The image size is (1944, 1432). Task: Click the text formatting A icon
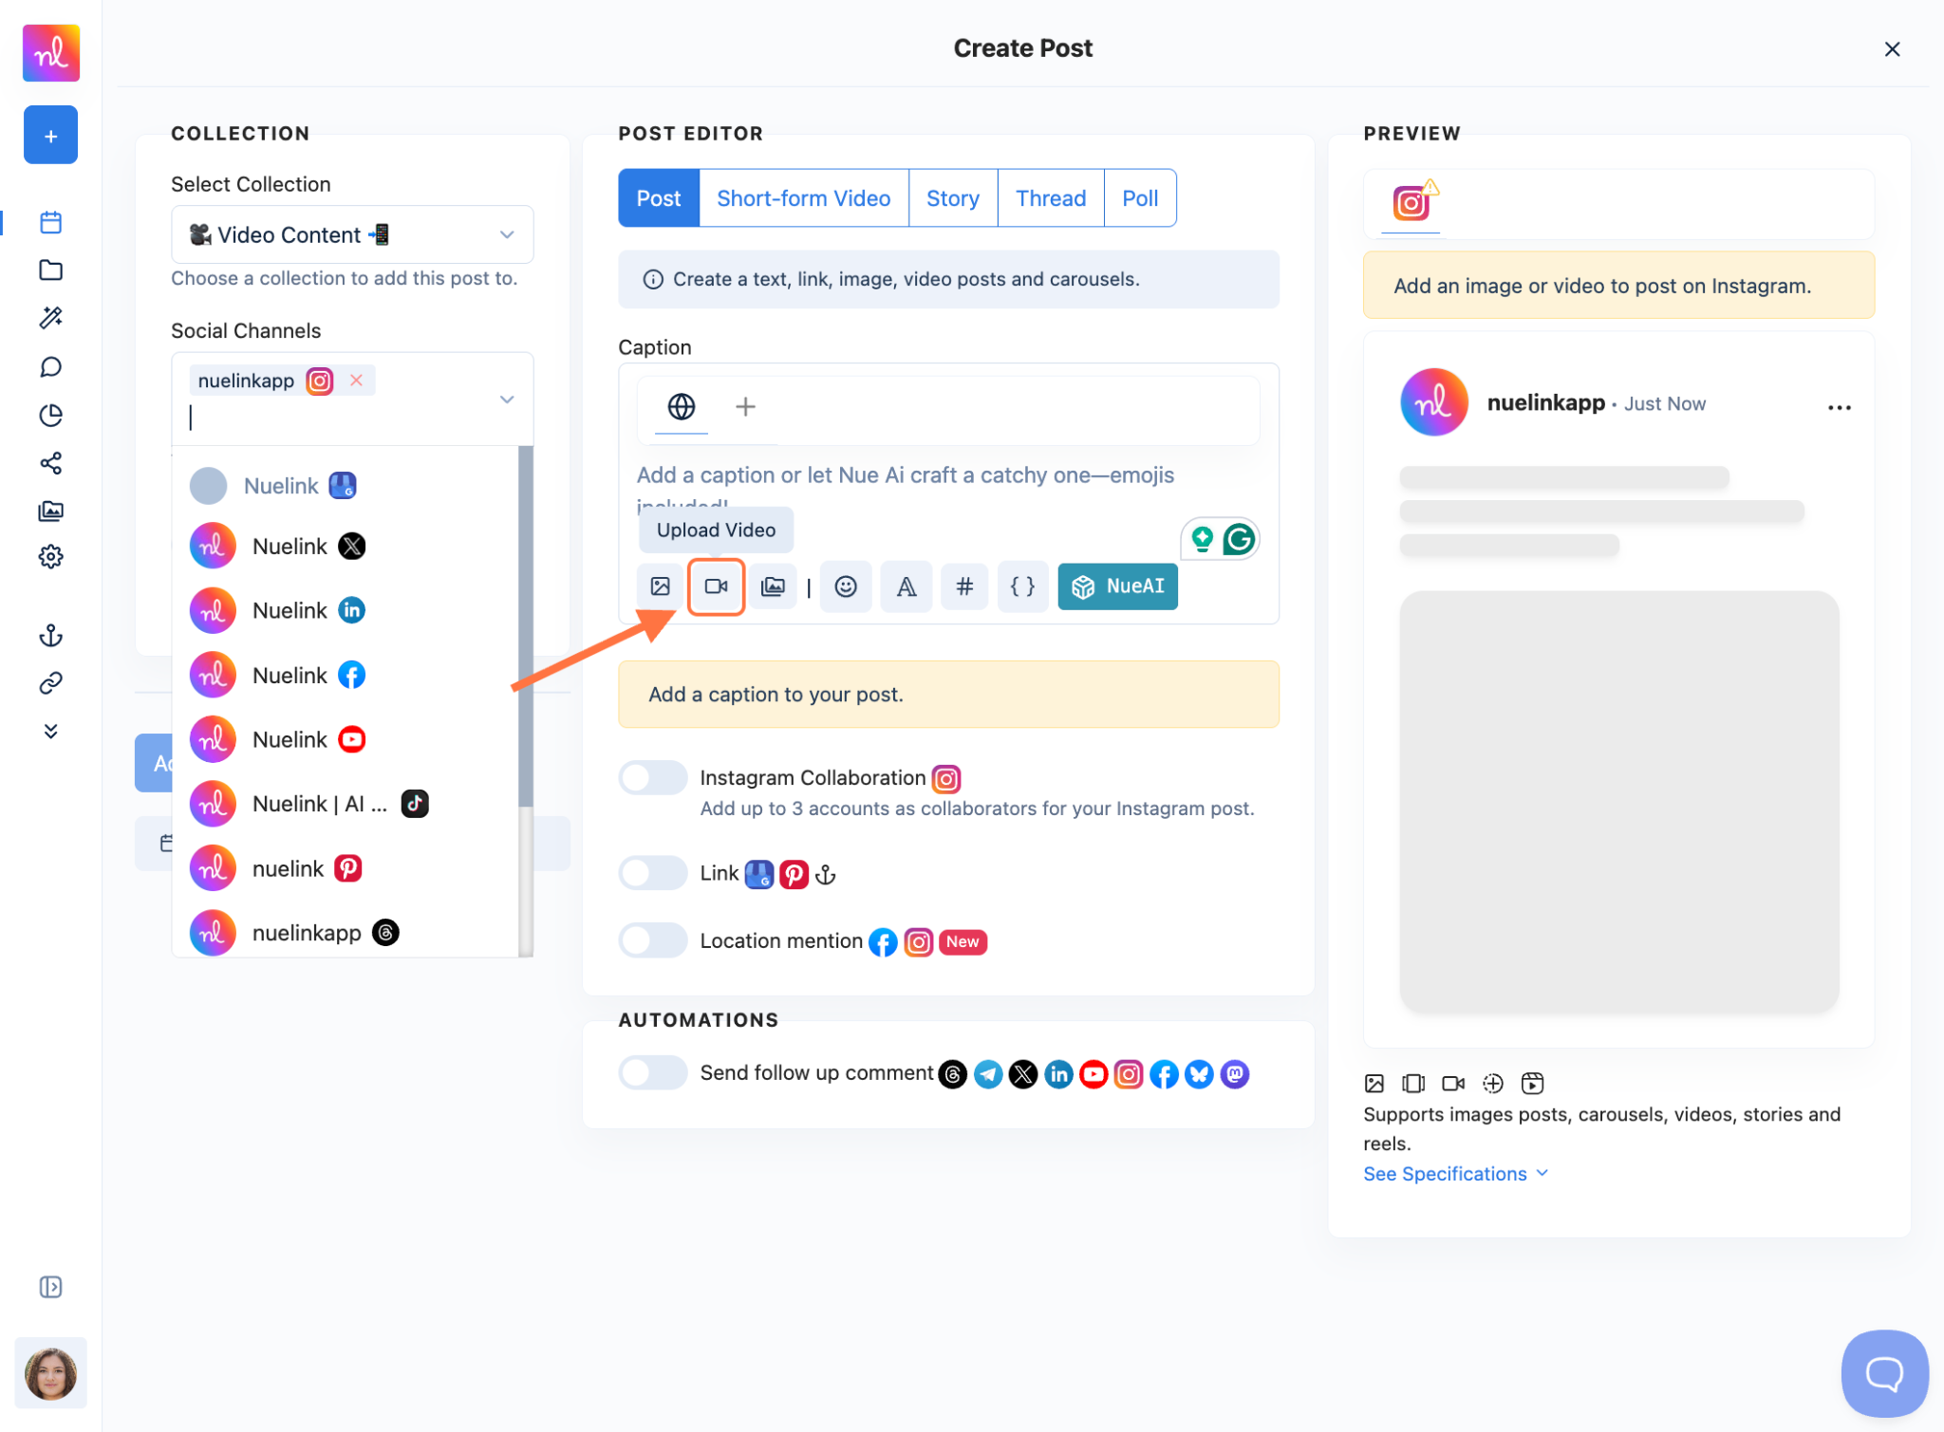906,586
